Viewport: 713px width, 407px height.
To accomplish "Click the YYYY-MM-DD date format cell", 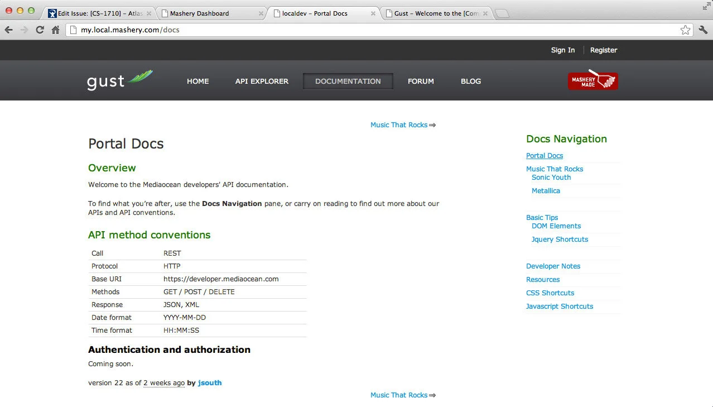I will pyautogui.click(x=185, y=318).
